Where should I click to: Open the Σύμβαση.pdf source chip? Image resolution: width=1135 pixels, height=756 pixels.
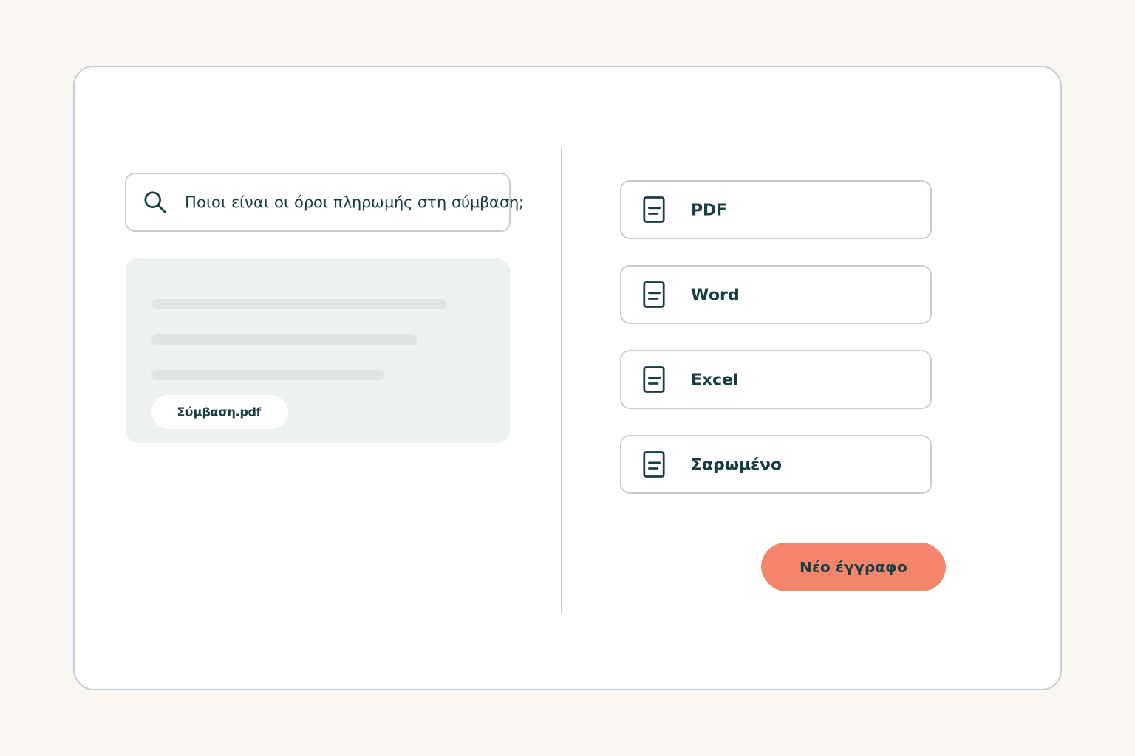point(219,412)
